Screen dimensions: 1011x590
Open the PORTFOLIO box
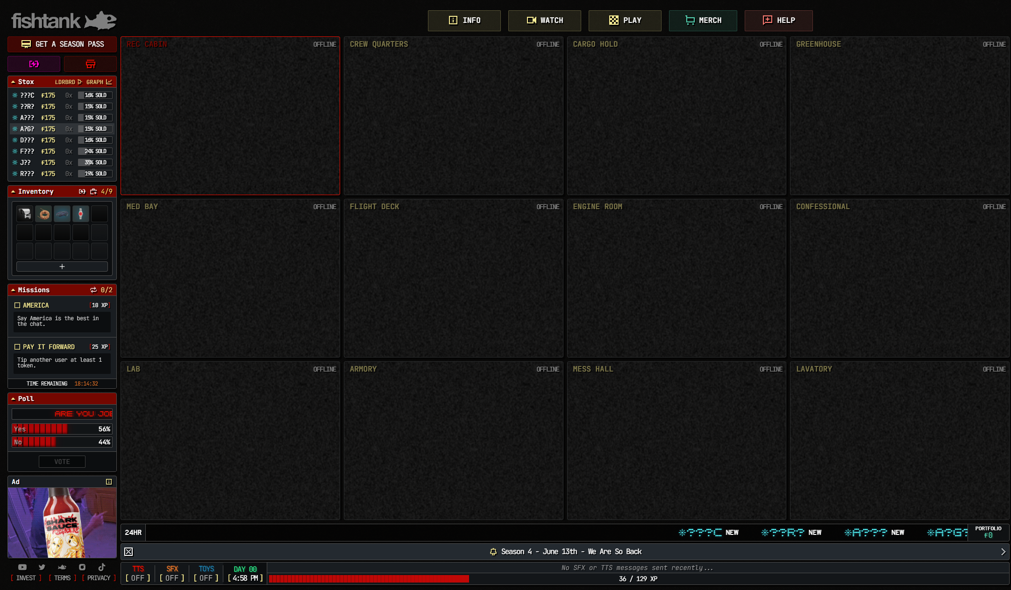(x=989, y=533)
